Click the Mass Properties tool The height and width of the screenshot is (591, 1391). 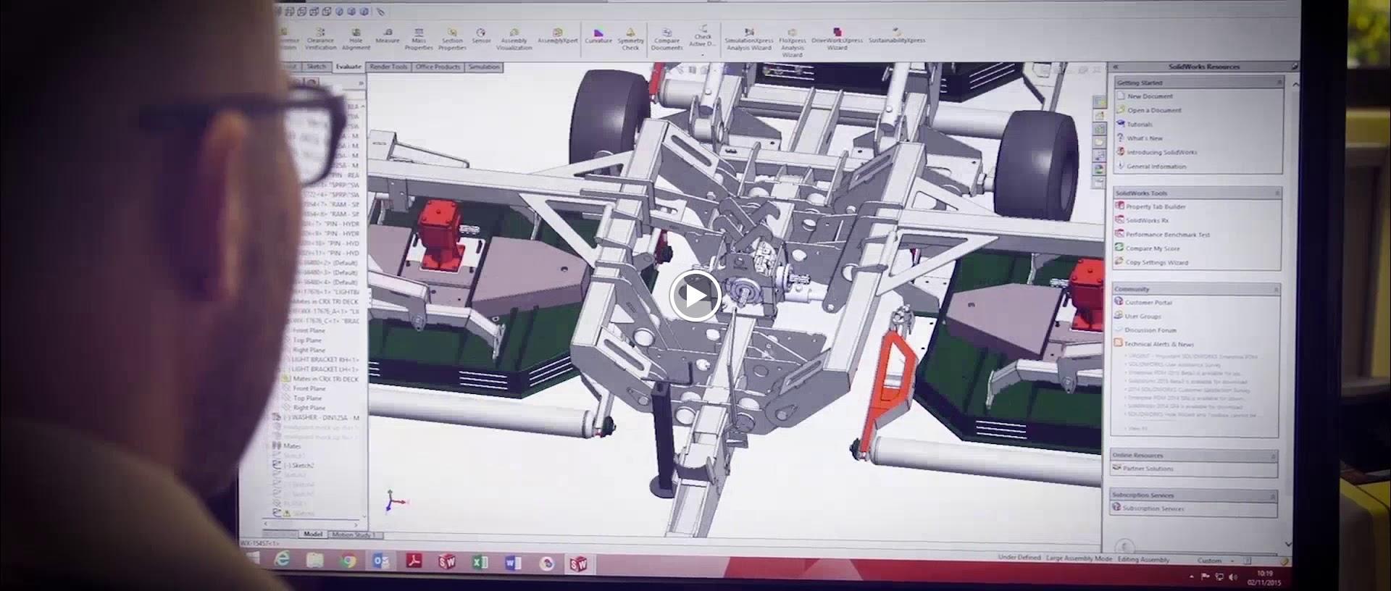pos(419,39)
